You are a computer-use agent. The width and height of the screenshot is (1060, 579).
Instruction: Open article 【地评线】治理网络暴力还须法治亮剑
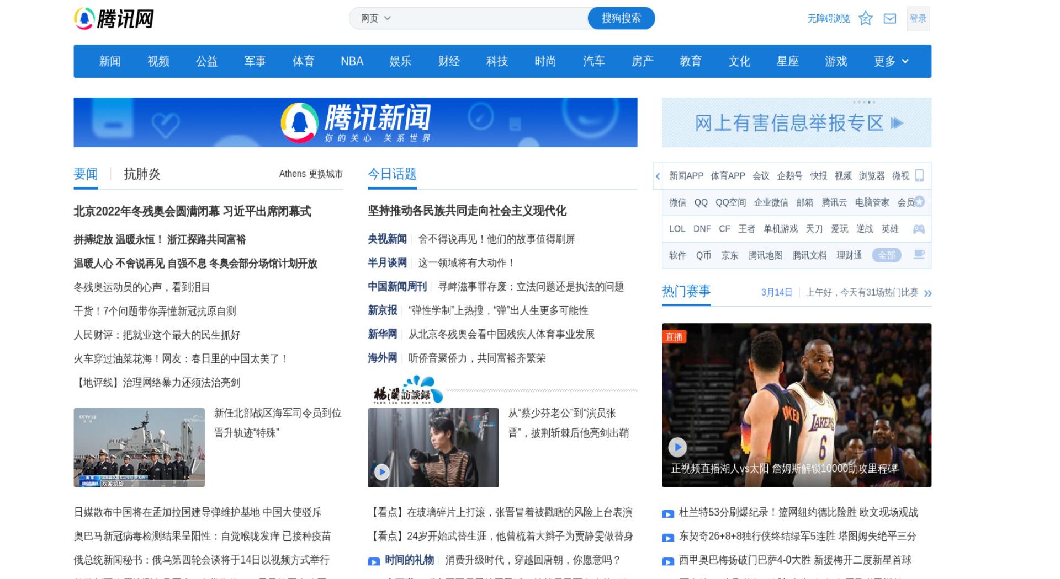[157, 383]
